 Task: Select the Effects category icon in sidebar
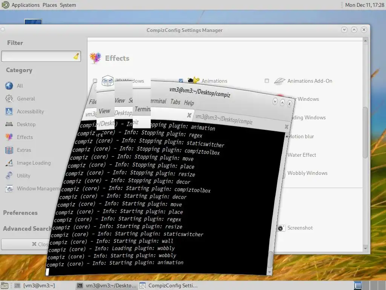(x=9, y=137)
